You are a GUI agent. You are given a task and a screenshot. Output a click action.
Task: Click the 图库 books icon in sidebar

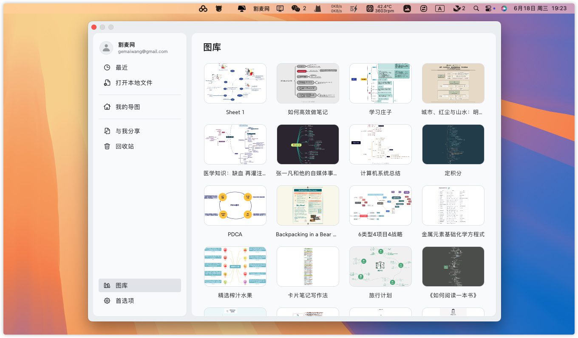click(x=107, y=285)
